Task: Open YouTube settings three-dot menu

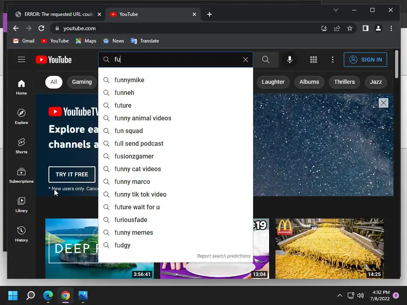Action: 333,60
